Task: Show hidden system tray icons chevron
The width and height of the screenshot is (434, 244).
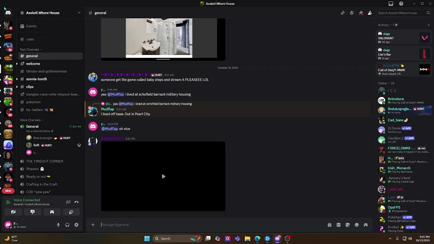Action: [x=390, y=239]
